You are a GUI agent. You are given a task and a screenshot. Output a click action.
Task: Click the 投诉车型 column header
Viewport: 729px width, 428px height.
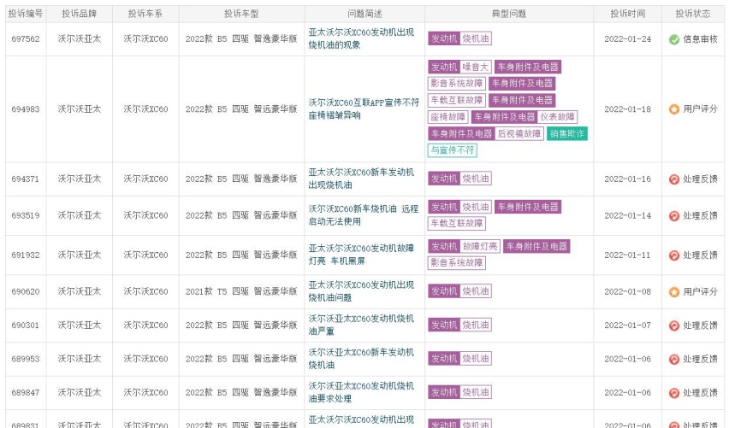(241, 14)
